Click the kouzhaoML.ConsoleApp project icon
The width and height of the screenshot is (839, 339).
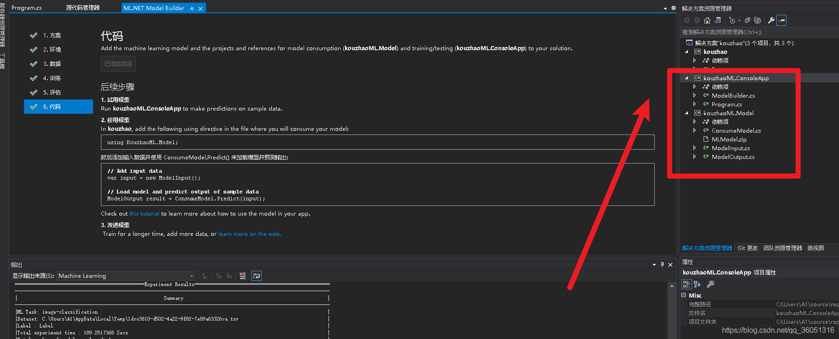(x=698, y=78)
